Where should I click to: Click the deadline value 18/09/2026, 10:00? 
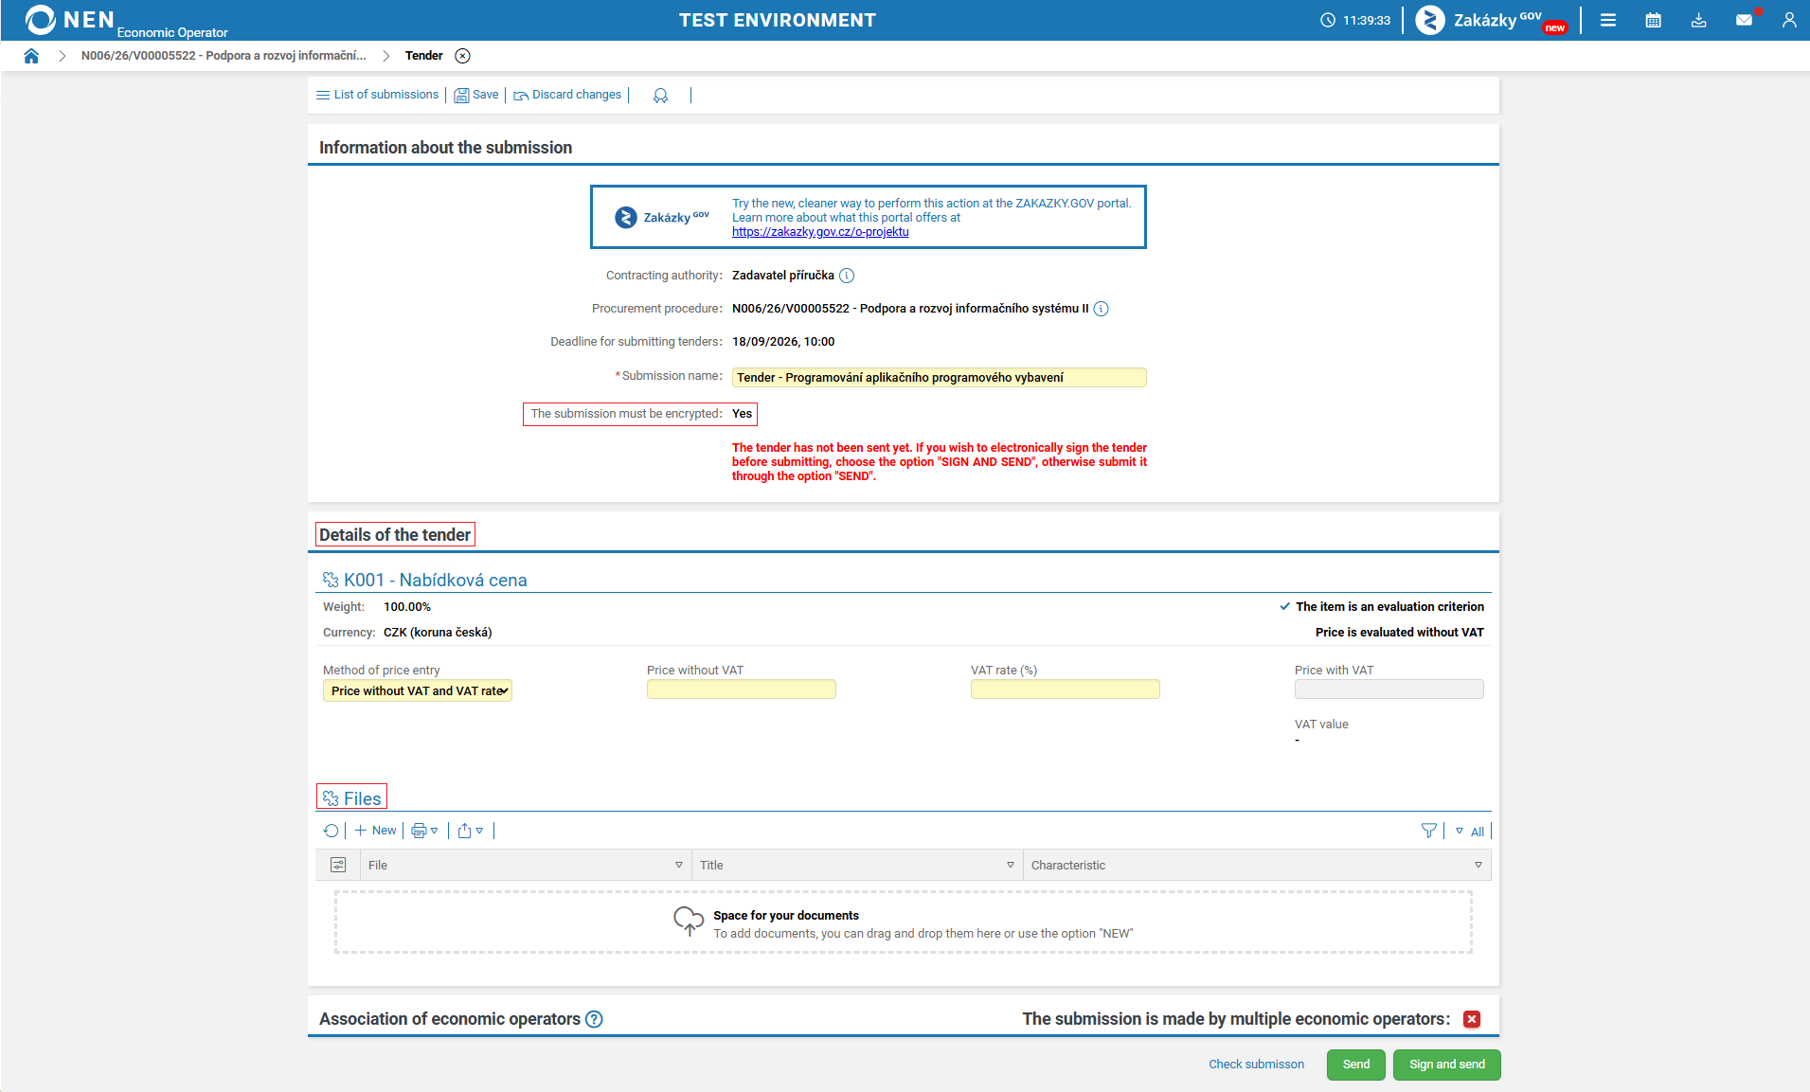coord(783,342)
